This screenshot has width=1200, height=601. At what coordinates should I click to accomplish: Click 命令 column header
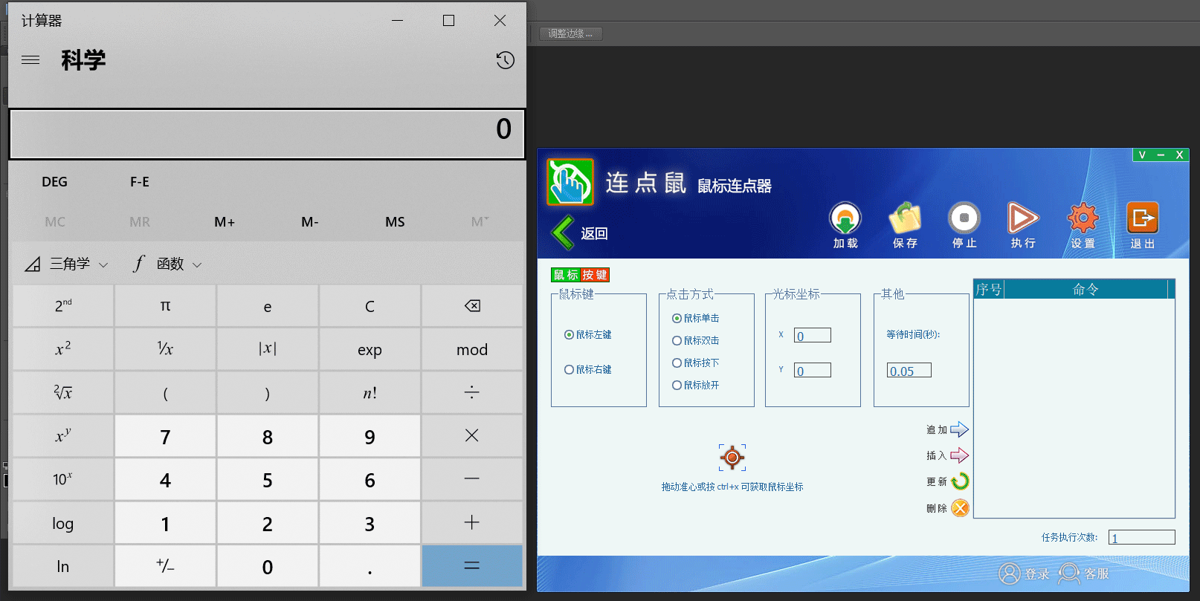pos(1086,289)
